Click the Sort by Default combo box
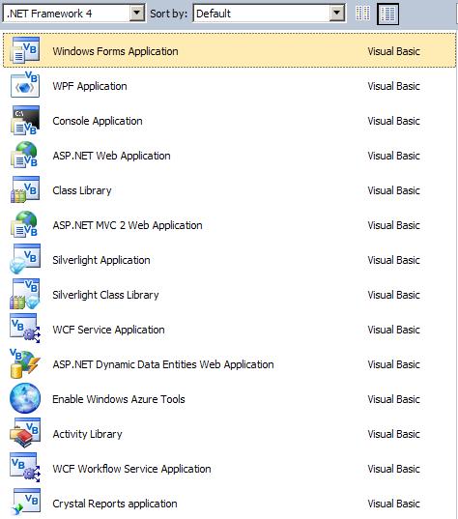 point(270,14)
